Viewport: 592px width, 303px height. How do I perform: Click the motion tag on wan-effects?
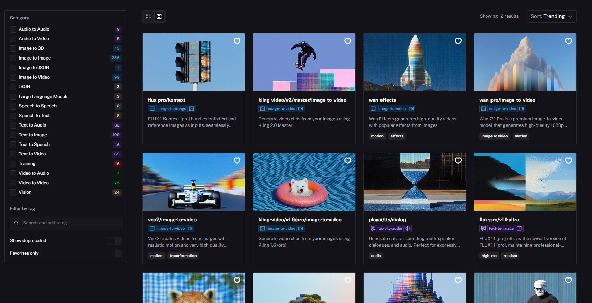click(x=377, y=136)
